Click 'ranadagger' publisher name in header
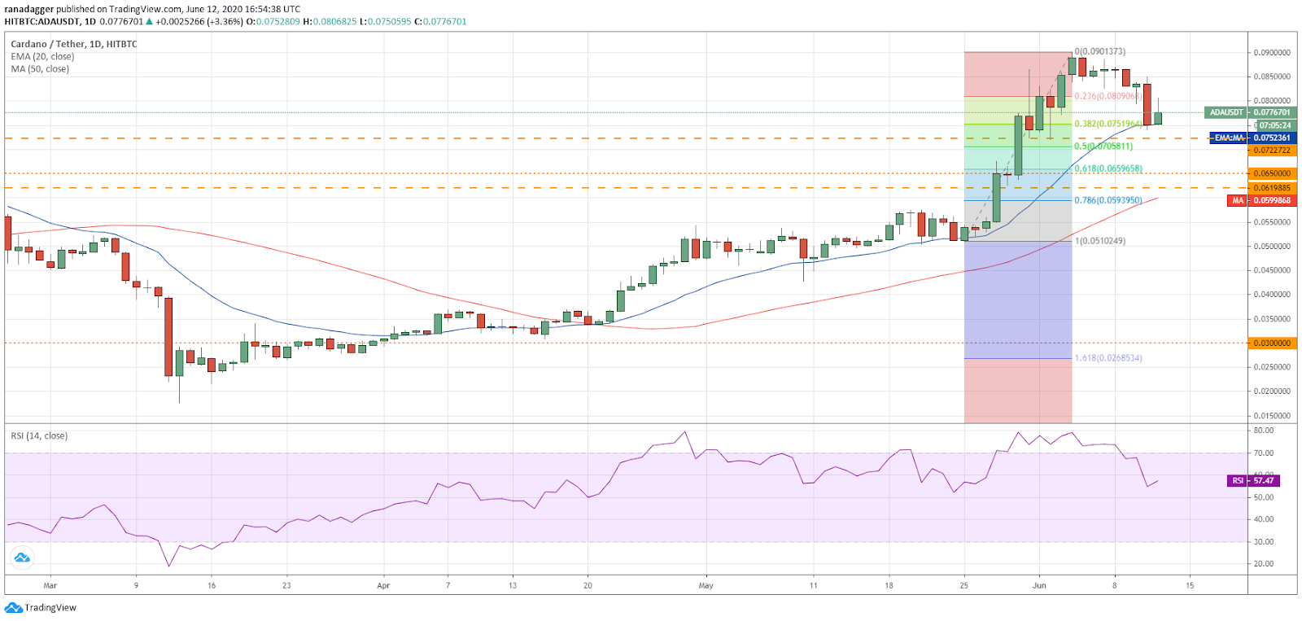1302x621 pixels. (28, 10)
